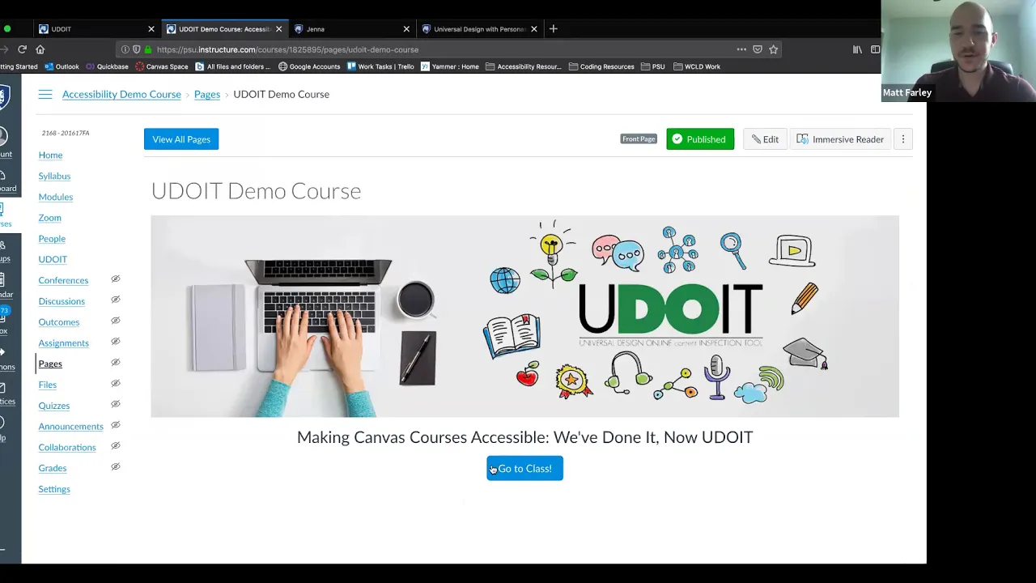Bookmark this page with the star icon
Screen dimensions: 1036x583
point(774,49)
